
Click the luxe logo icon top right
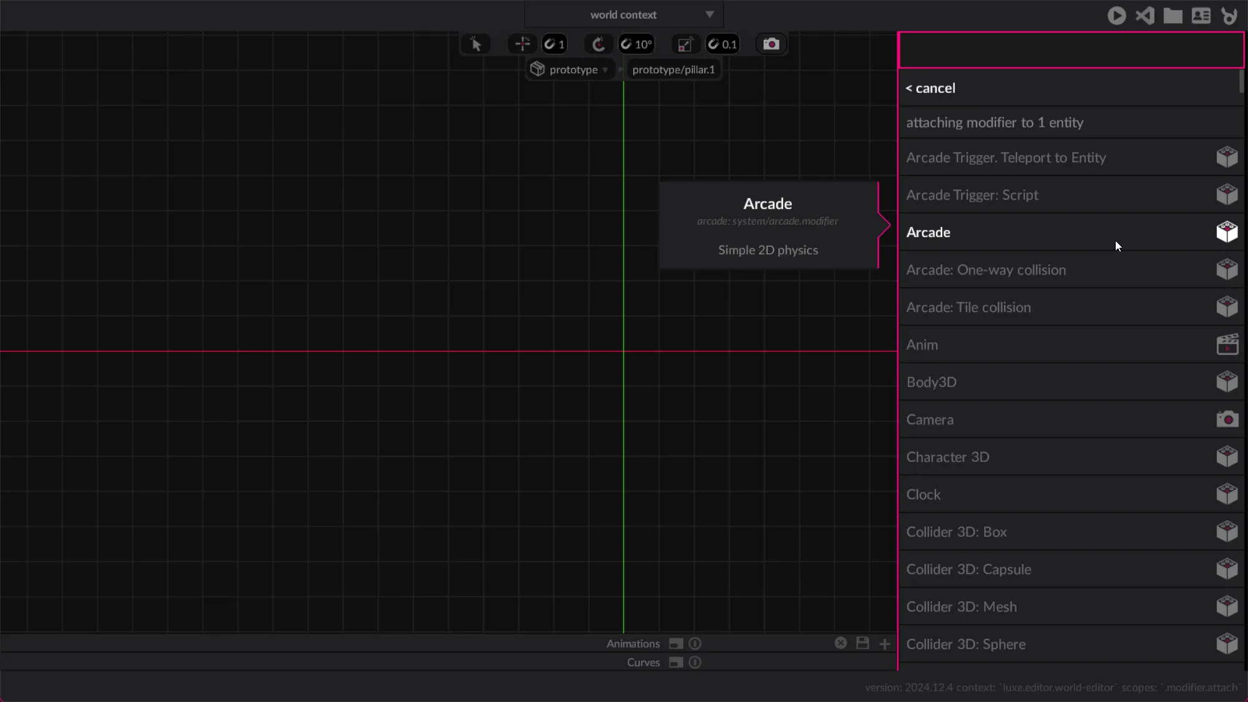point(1229,16)
